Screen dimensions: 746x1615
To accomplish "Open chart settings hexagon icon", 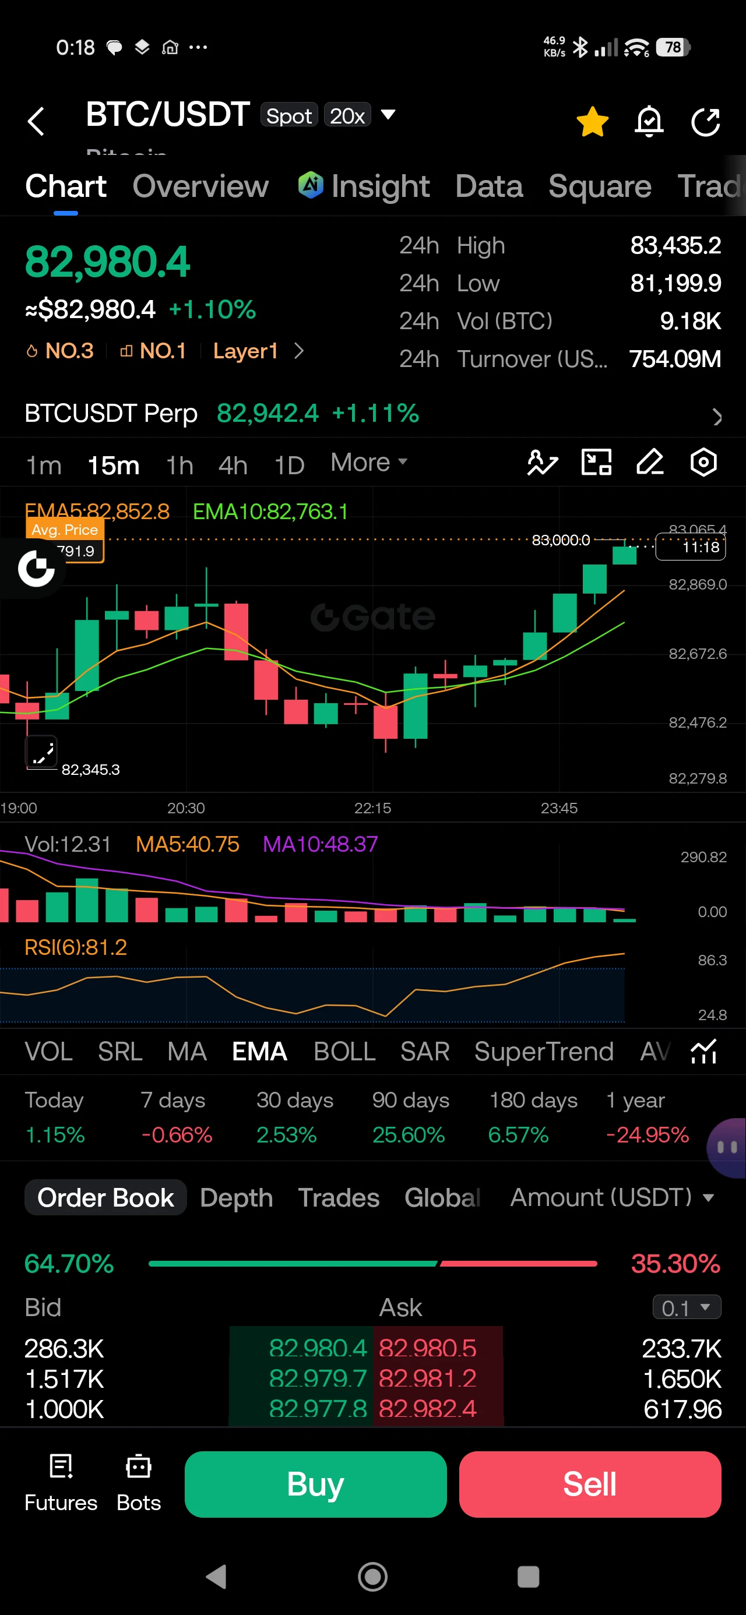I will coord(703,463).
